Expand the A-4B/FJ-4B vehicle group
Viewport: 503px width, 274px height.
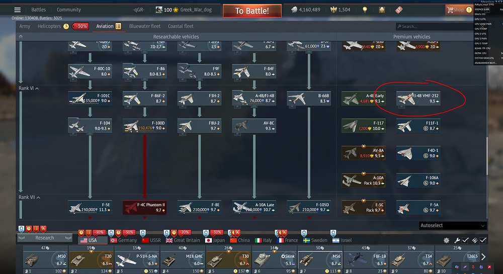tap(254, 99)
